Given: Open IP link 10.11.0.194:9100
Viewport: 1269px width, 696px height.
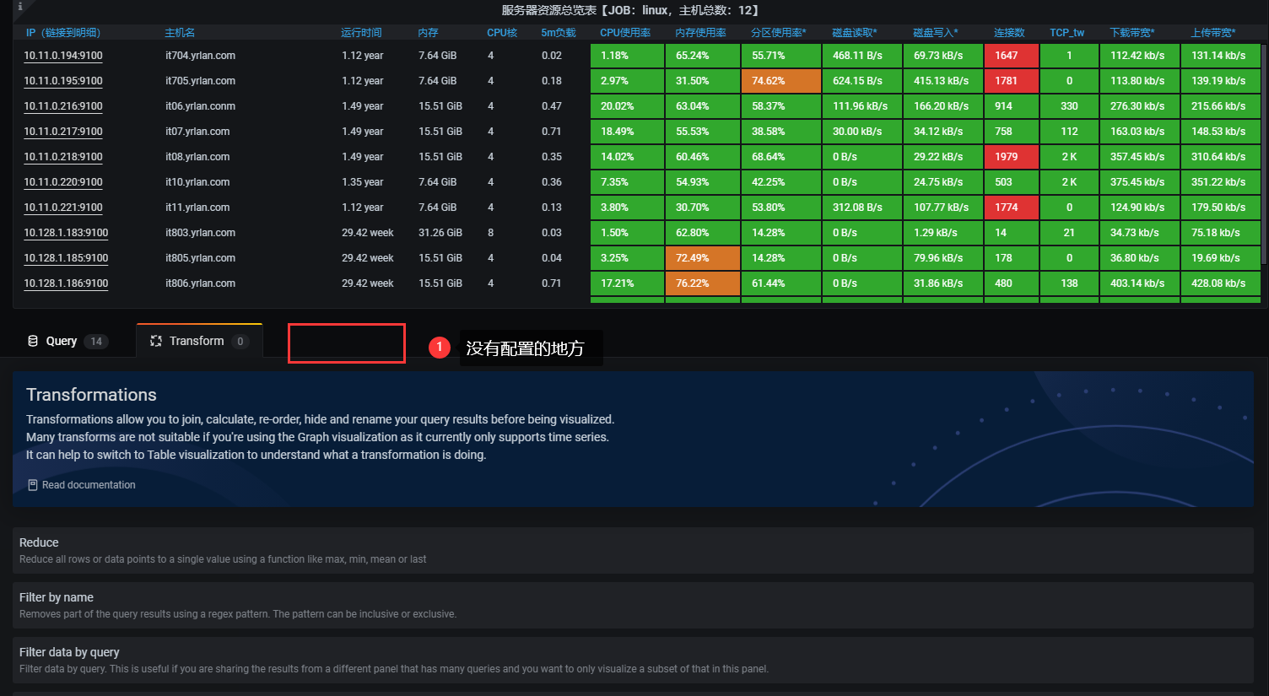Looking at the screenshot, I should (x=63, y=56).
